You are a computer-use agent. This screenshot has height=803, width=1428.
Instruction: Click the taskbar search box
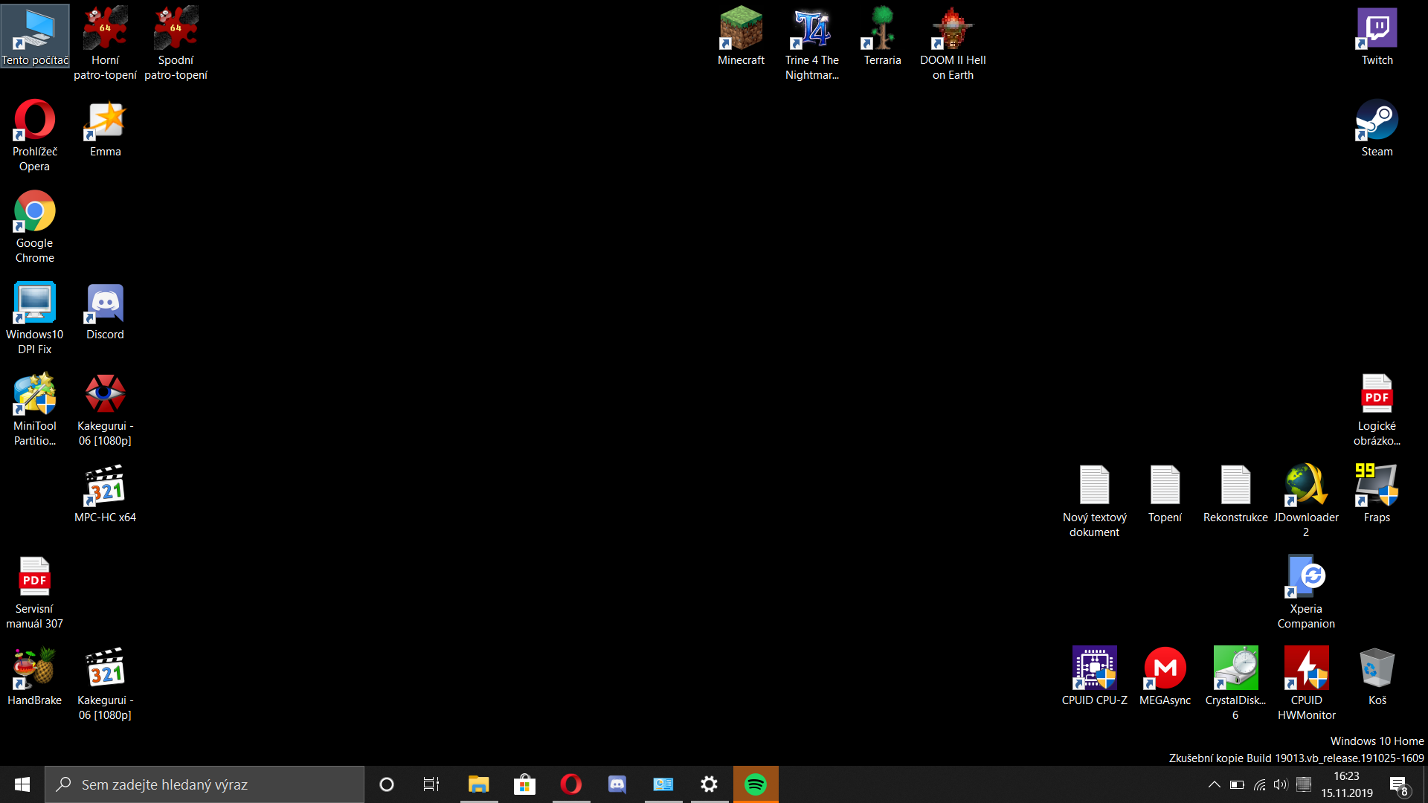205,784
